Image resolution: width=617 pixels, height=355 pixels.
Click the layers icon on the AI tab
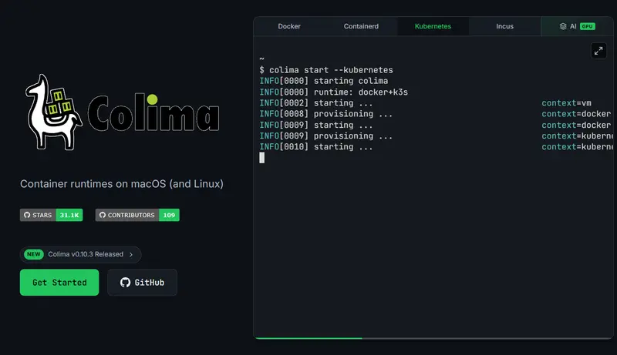point(563,26)
